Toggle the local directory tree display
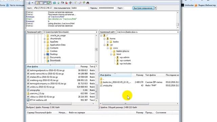Viewport: 217px width, 122px height. [x=41, y=3]
